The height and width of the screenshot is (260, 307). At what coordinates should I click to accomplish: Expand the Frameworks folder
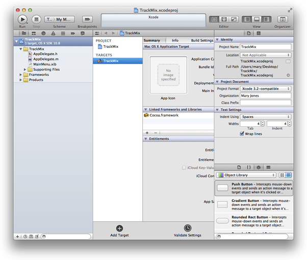(20, 75)
